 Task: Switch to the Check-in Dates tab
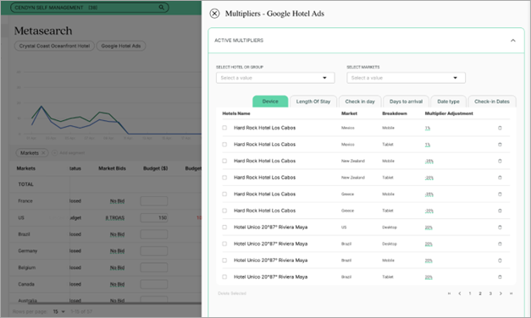pyautogui.click(x=492, y=101)
